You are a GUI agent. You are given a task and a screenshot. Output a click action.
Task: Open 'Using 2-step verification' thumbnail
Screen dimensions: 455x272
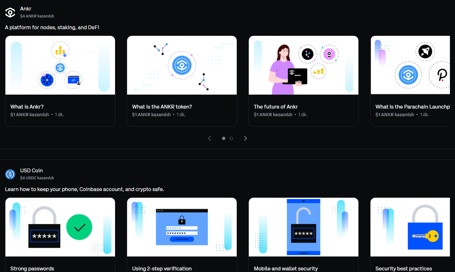[x=182, y=227]
